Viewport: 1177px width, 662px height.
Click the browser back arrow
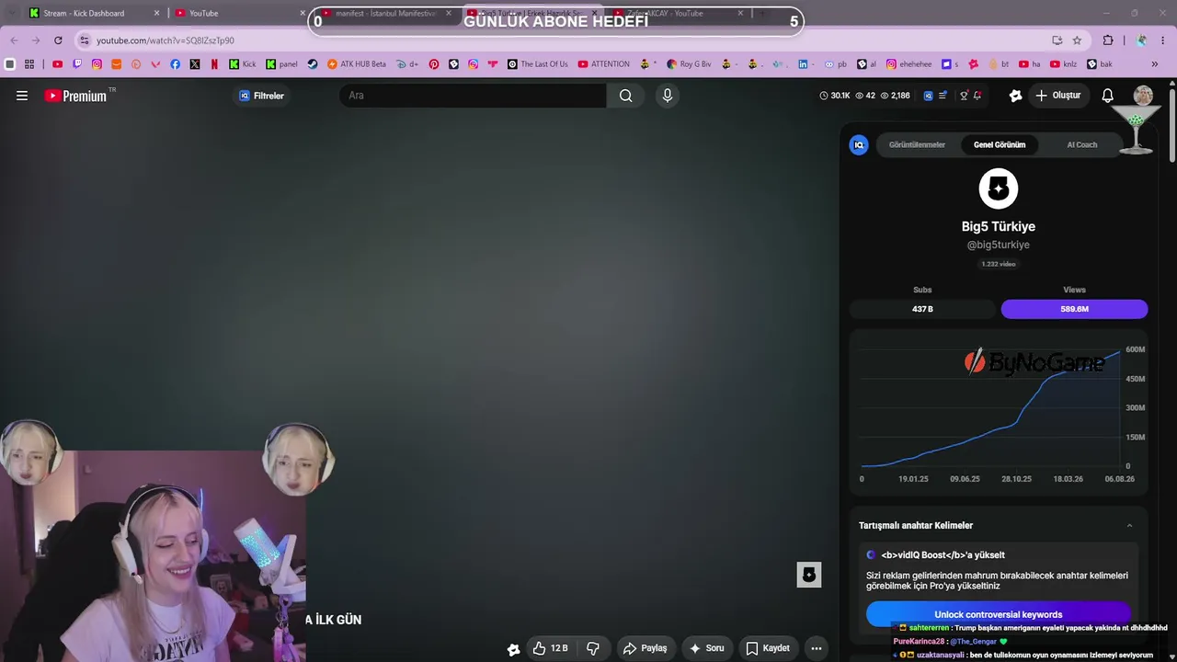[14, 40]
